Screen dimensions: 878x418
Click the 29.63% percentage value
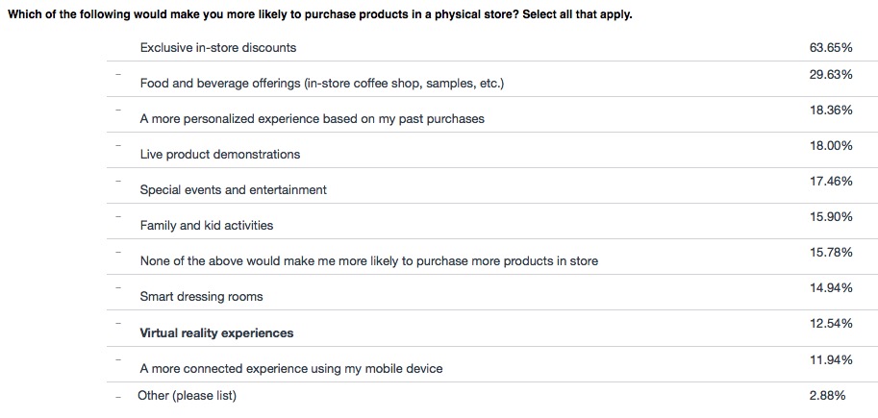[831, 74]
